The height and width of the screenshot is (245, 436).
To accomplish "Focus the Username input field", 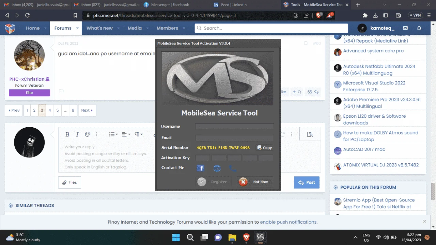I will (x=234, y=127).
